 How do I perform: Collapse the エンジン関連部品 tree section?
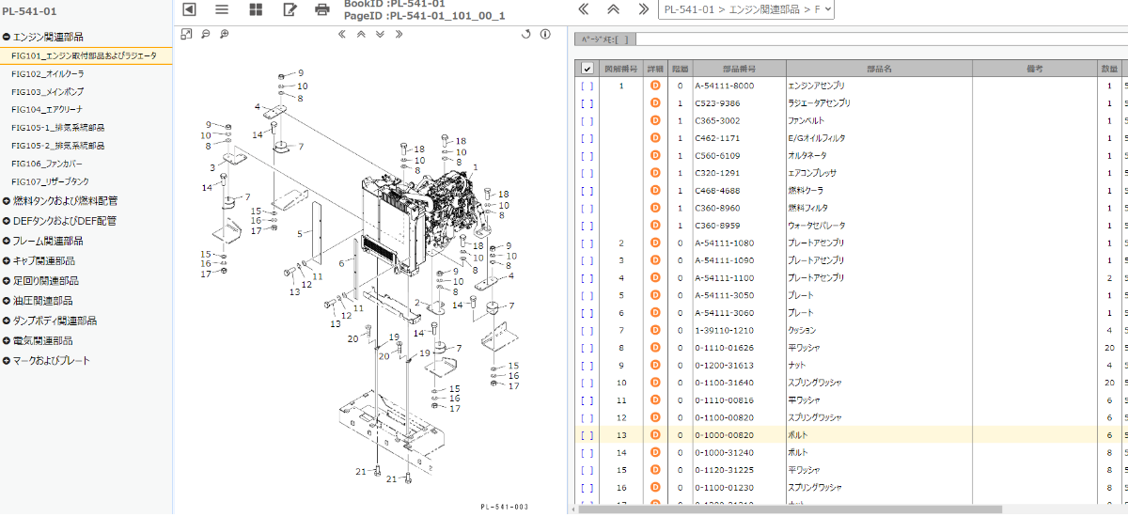click(7, 38)
